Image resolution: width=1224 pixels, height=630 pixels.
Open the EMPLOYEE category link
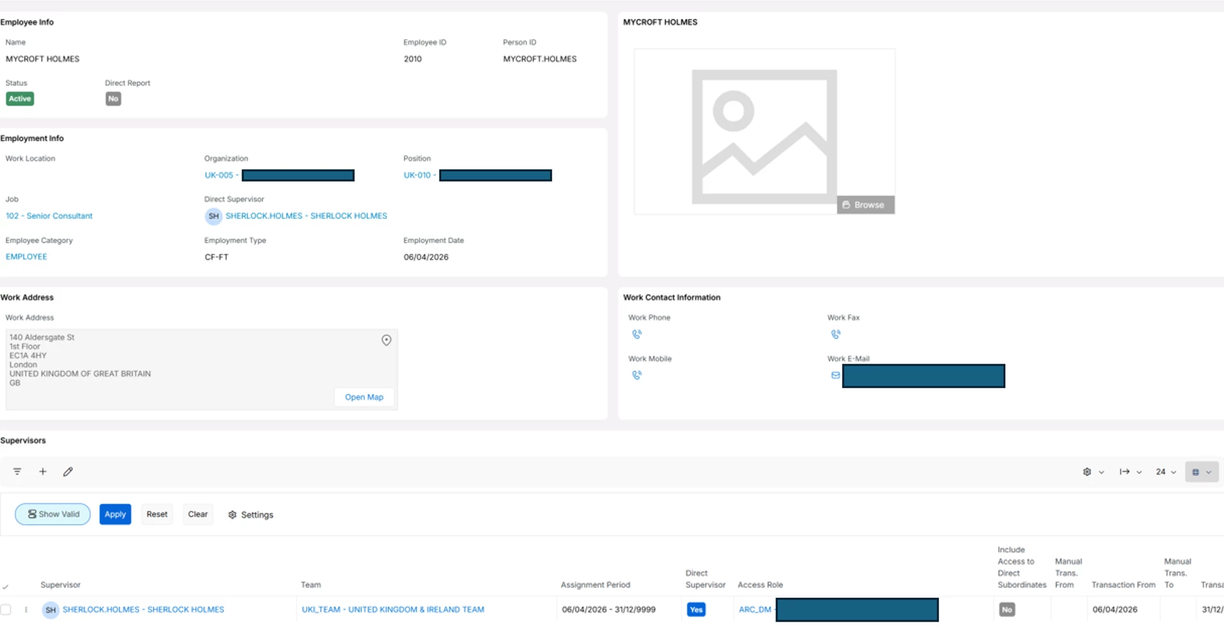26,257
